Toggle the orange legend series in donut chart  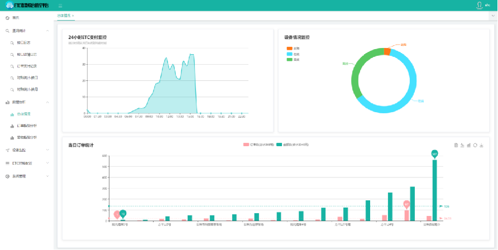point(289,49)
